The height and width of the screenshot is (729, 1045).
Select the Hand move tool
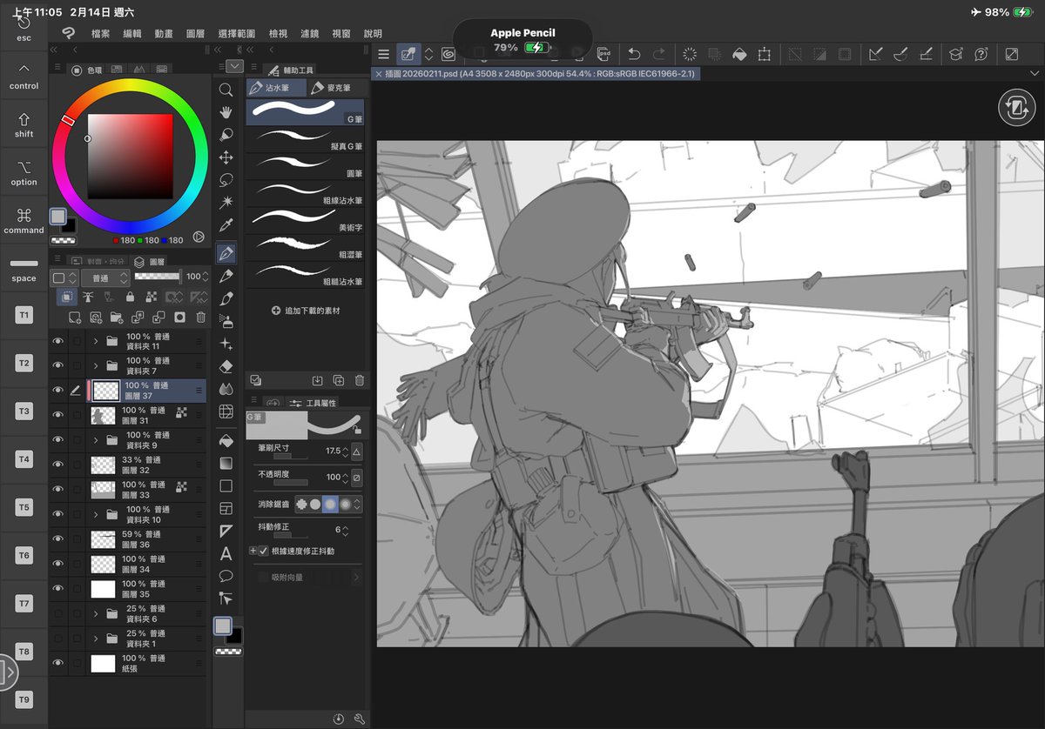tap(226, 112)
